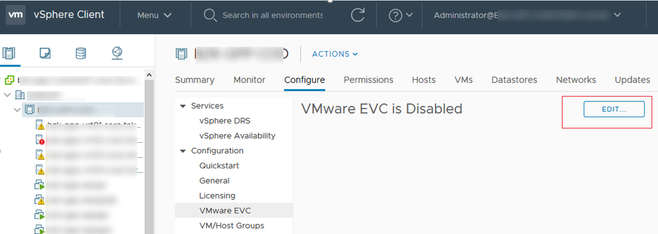
Task: Open the Help question mark menu
Action: (x=400, y=16)
